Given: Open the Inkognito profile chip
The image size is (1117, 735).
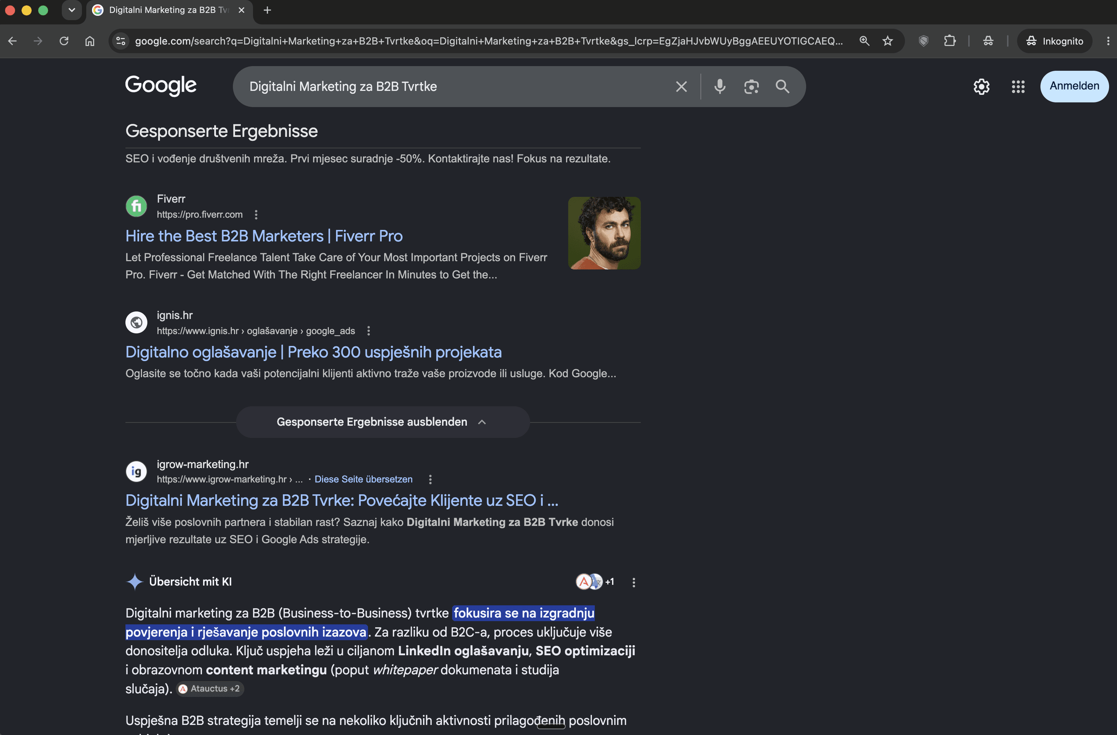Looking at the screenshot, I should coord(1054,41).
